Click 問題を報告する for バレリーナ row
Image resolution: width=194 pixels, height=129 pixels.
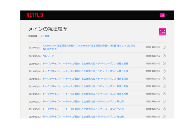coord(153,56)
